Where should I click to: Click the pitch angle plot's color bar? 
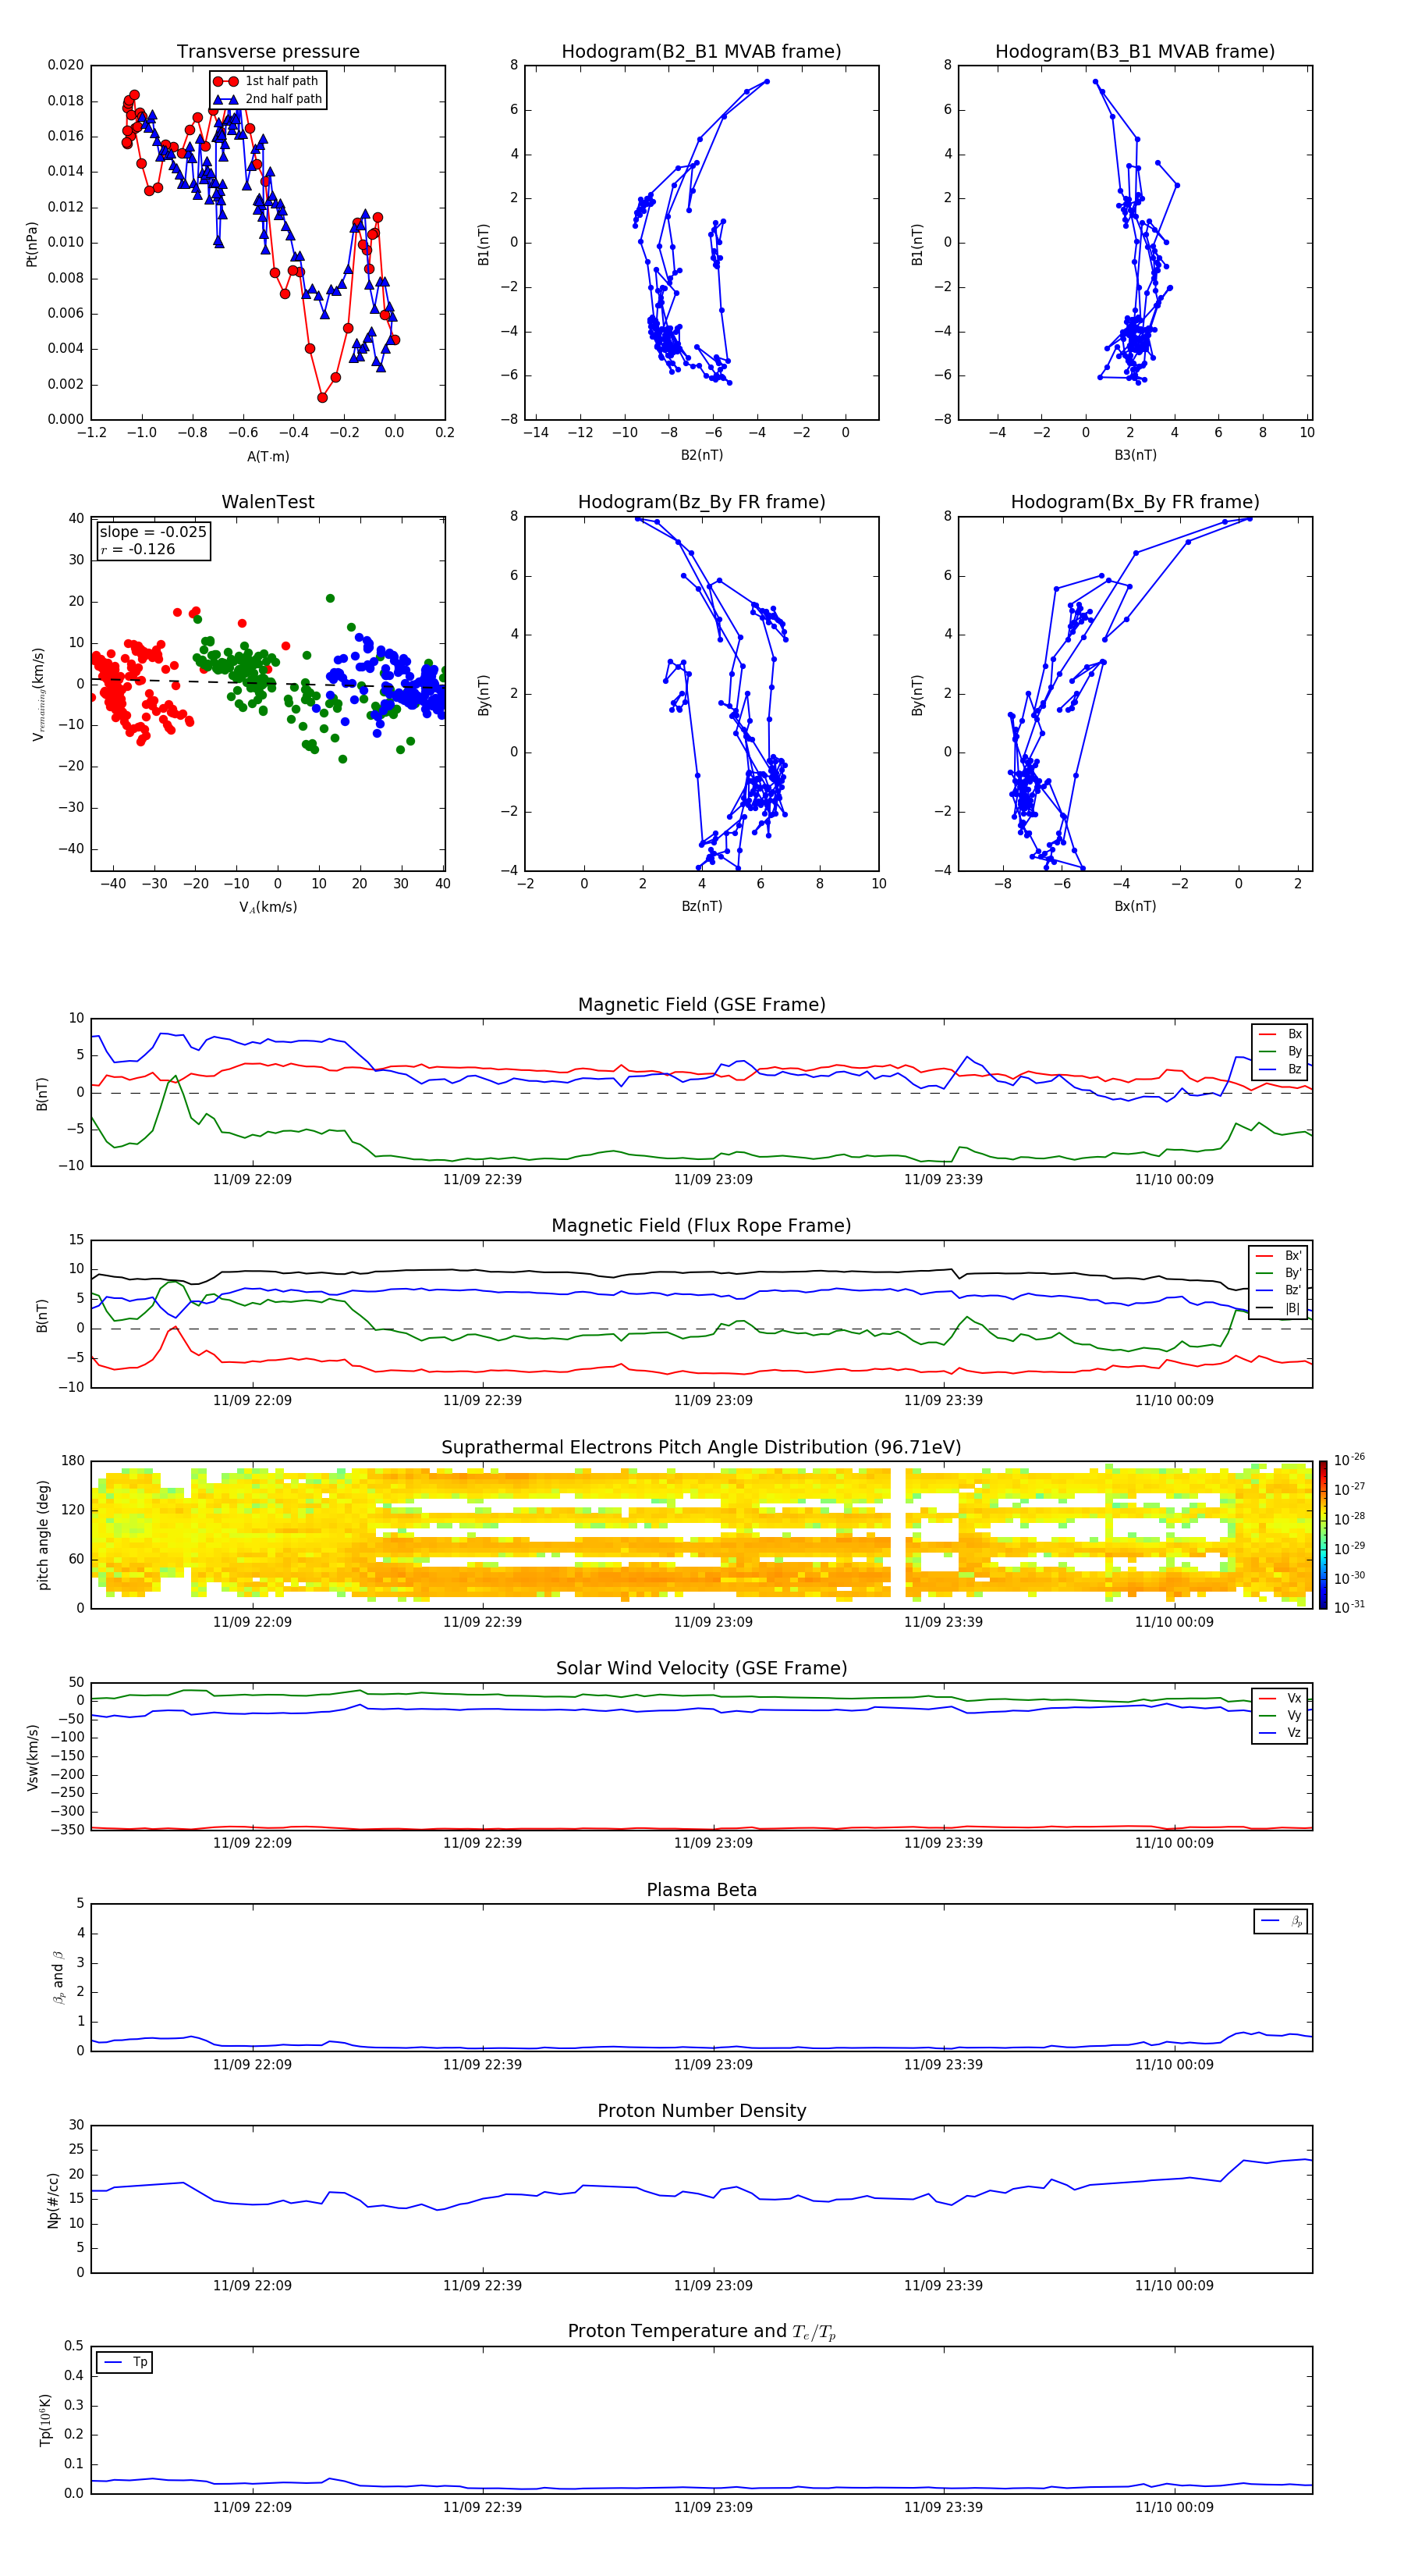click(x=1323, y=1535)
